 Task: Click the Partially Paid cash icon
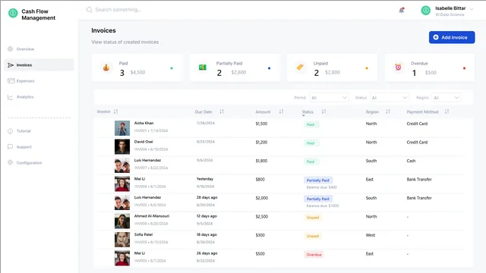coord(203,67)
